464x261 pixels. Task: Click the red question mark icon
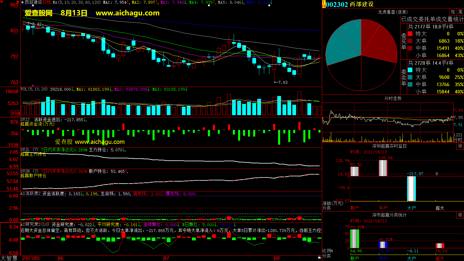(18, 2)
